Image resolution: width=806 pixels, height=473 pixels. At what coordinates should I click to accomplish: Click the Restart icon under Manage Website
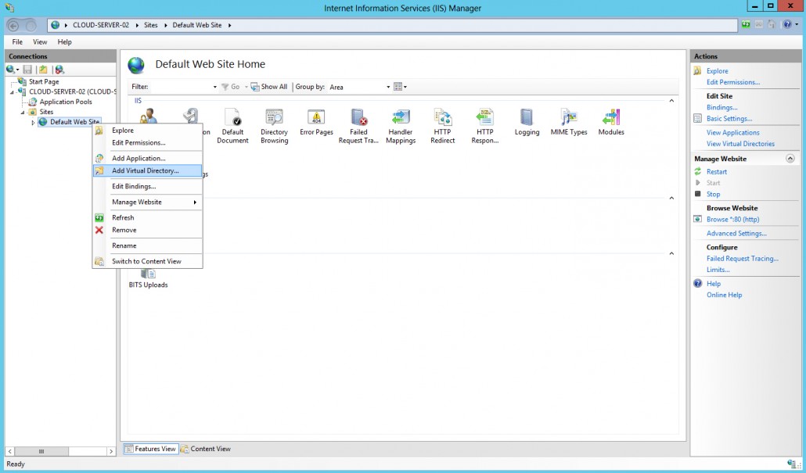(x=697, y=171)
